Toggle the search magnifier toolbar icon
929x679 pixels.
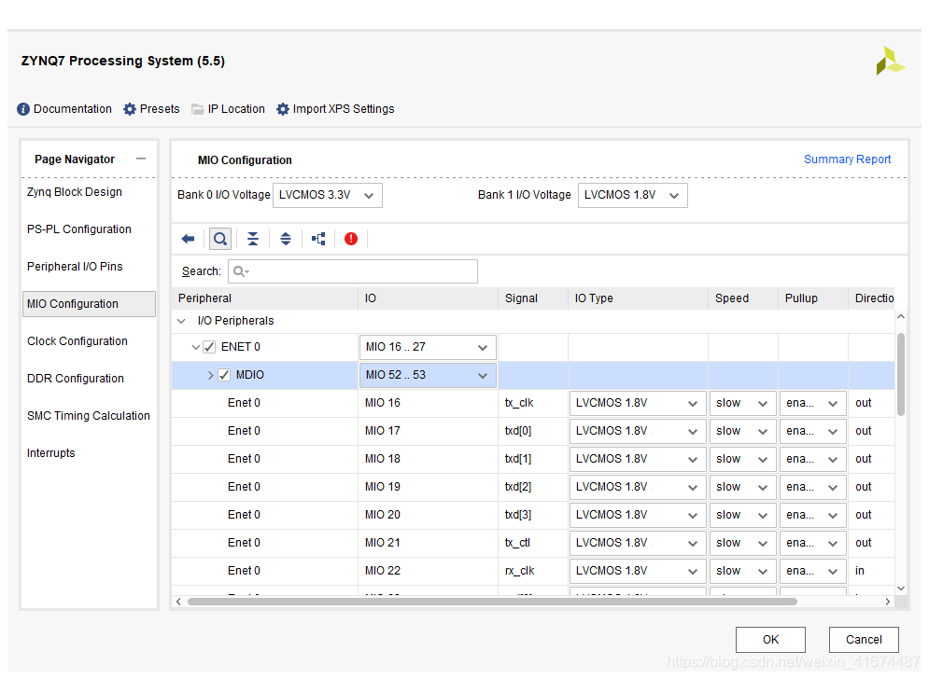pyautogui.click(x=220, y=239)
